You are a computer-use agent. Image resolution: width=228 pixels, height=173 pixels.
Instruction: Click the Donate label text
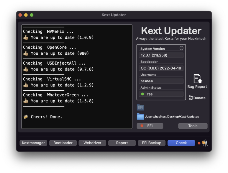click(199, 98)
